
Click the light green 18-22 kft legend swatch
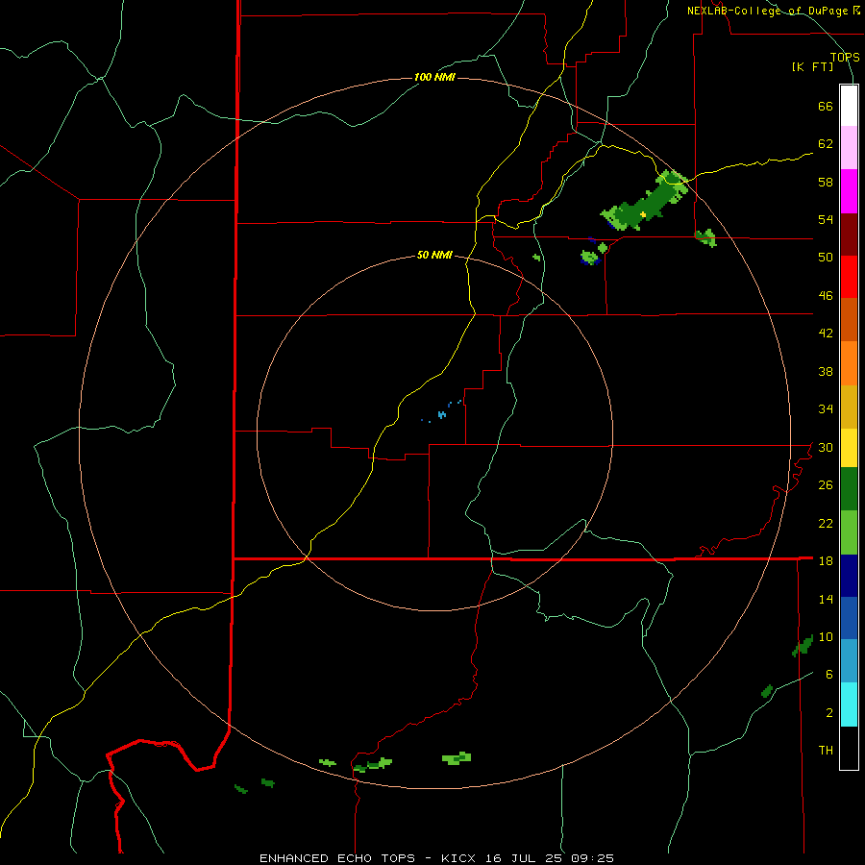coord(849,532)
